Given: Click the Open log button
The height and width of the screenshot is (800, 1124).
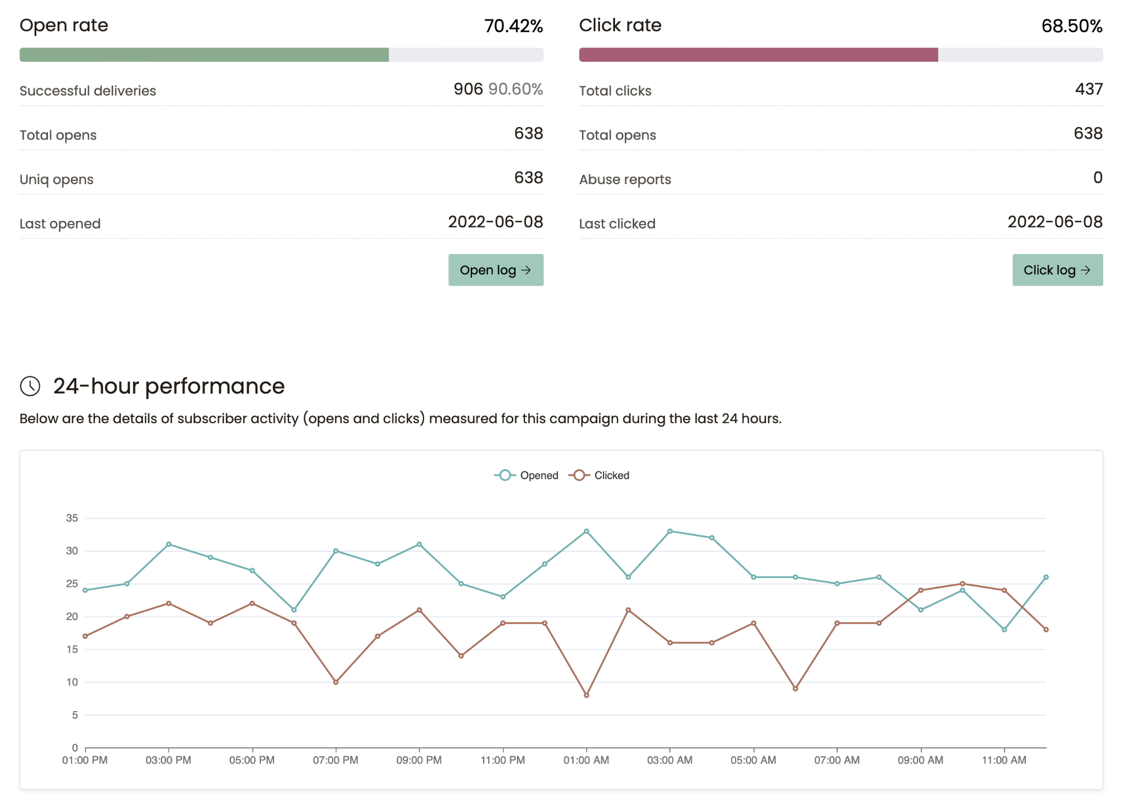Looking at the screenshot, I should point(495,270).
